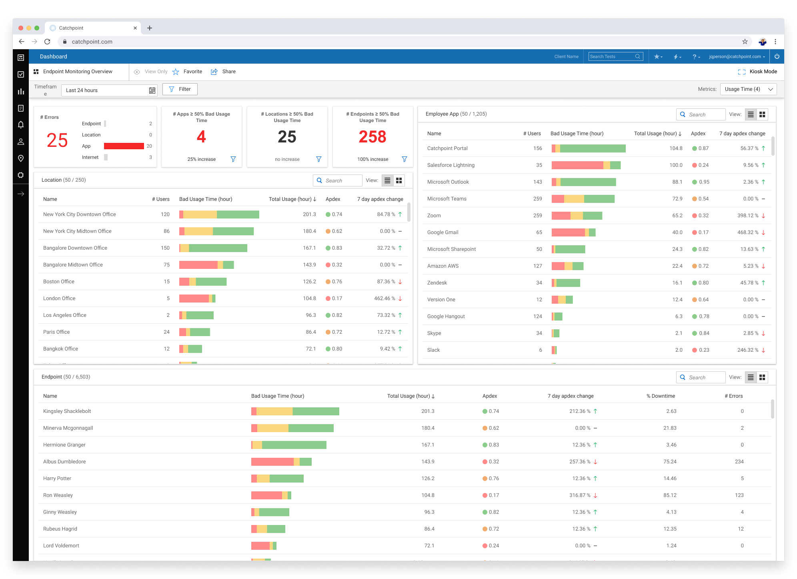Open the settings gear in left sidebar
797x579 pixels.
tap(21, 175)
